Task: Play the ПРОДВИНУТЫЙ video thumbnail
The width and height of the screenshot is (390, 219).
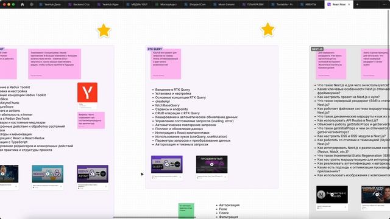Action: pyautogui.click(x=211, y=164)
